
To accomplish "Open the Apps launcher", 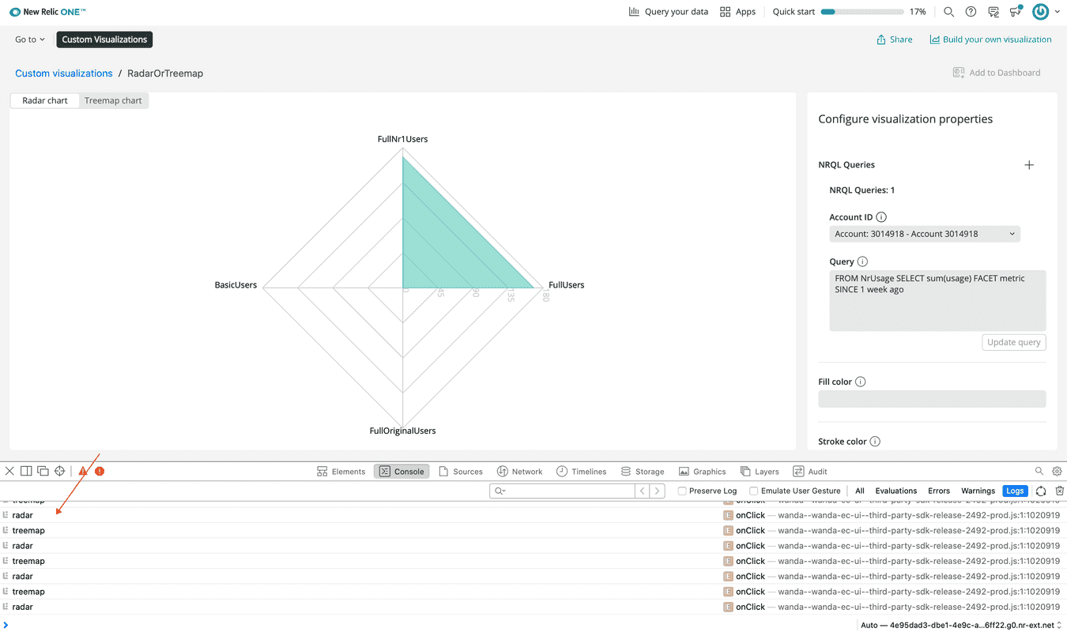I will pos(737,12).
